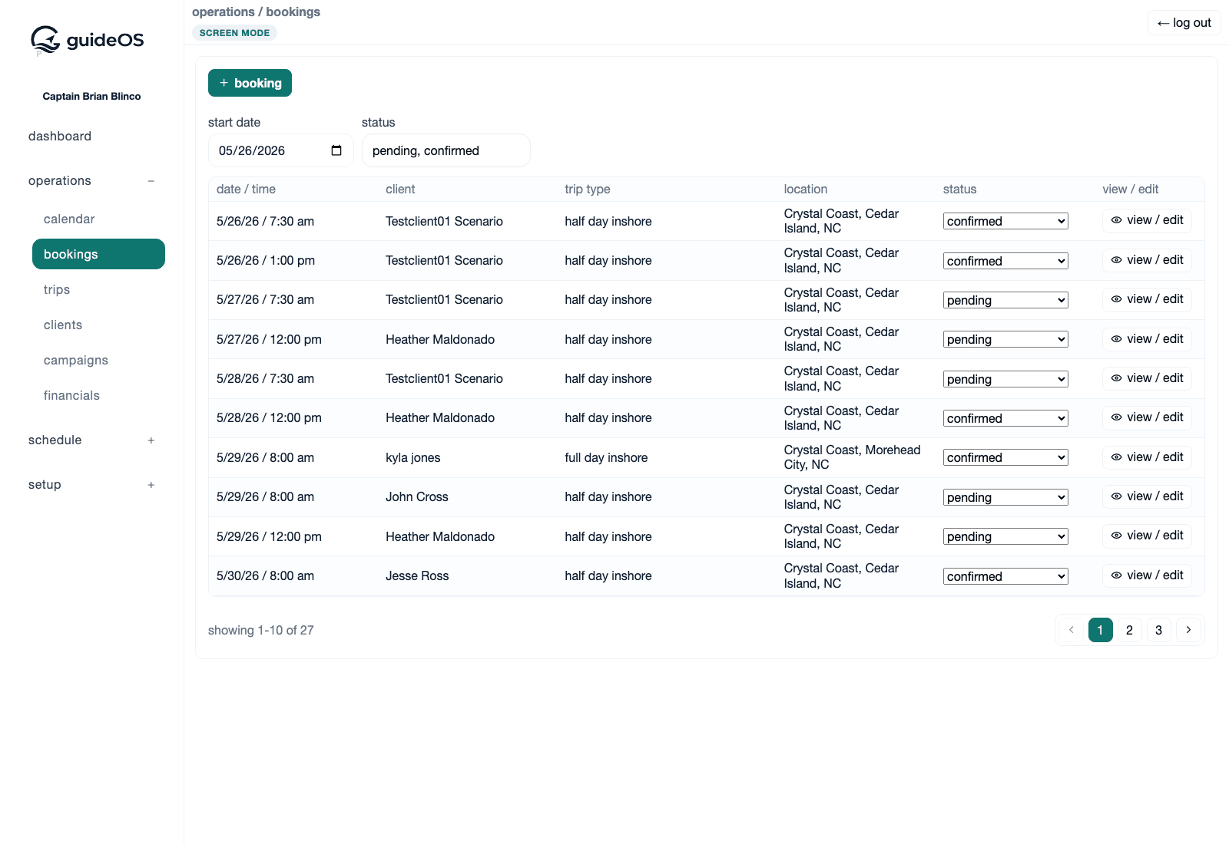View / edit the Jesse Ross booking
Image resolution: width=1229 pixels, height=844 pixels.
[x=1147, y=575]
